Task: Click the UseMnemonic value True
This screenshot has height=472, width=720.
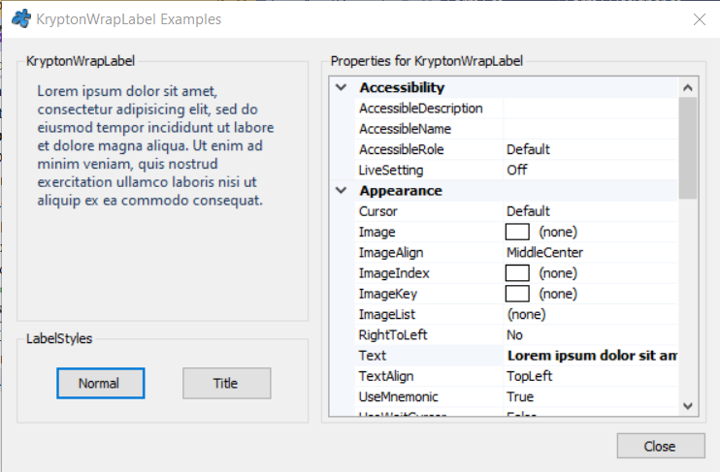Action: [520, 397]
